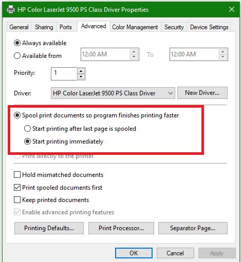Open the Device Settings tab
The width and height of the screenshot is (241, 262).
pos(209,27)
